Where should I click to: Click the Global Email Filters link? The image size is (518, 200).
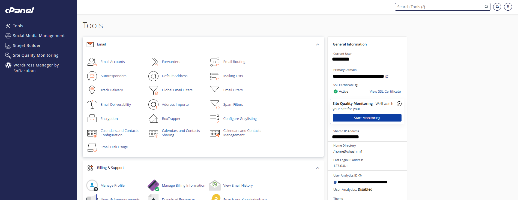(177, 90)
